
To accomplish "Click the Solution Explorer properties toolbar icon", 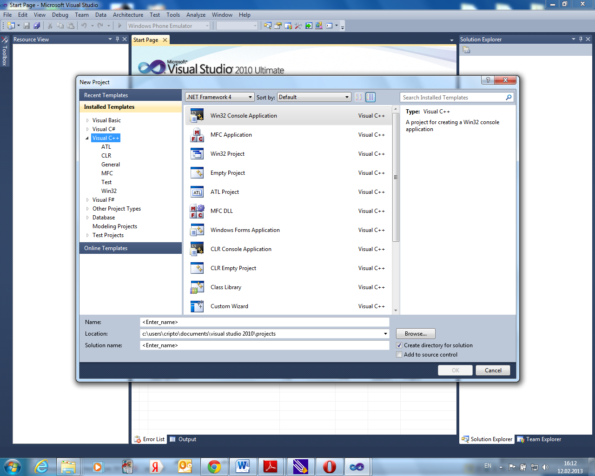I will (466, 50).
